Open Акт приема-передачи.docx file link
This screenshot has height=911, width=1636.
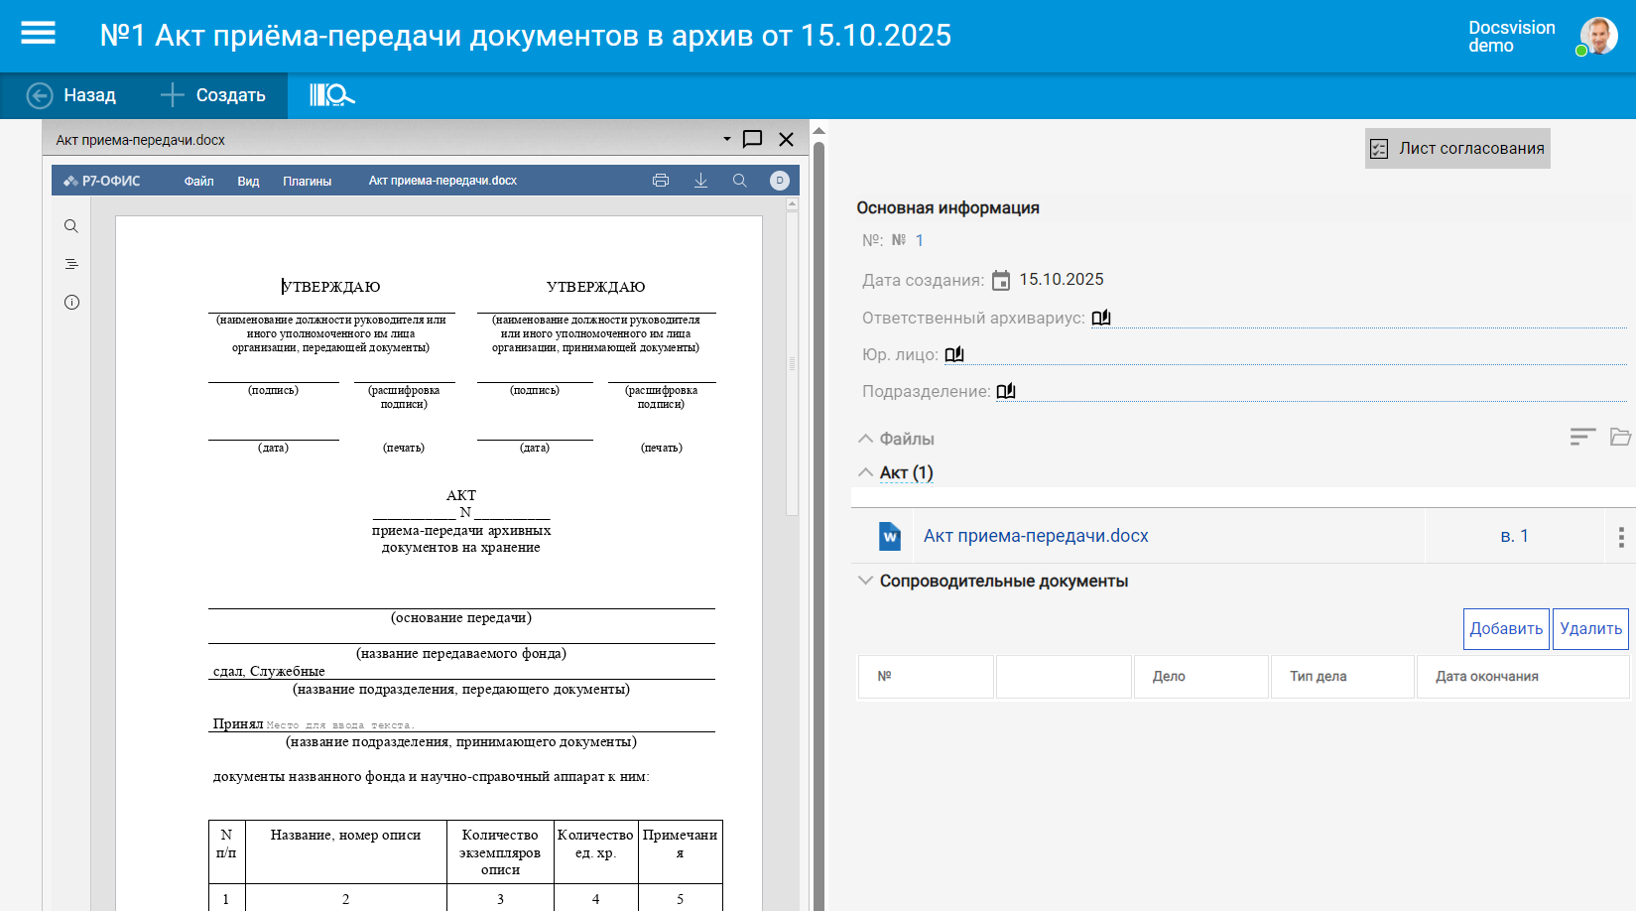pyautogui.click(x=1035, y=536)
